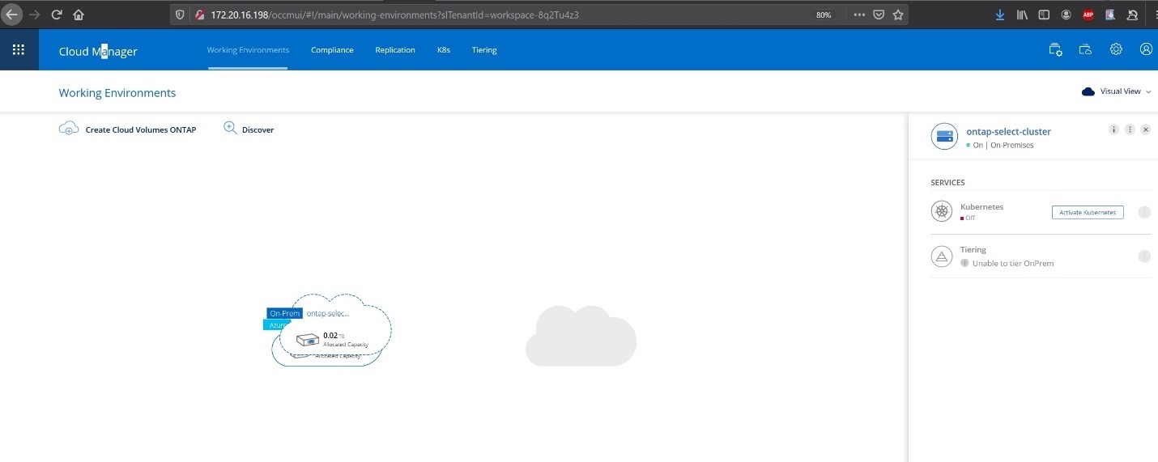Click the Cloud Manager title
The height and width of the screenshot is (462, 1158).
pyautogui.click(x=98, y=52)
